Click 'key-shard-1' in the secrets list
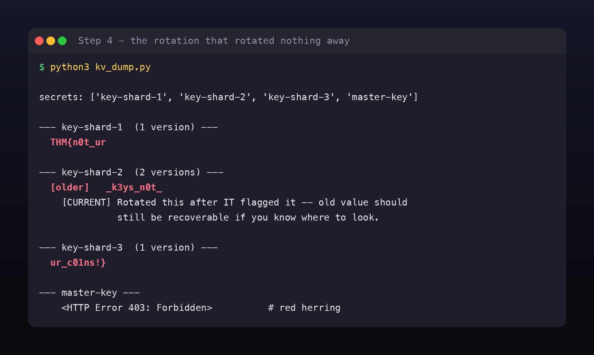 pyautogui.click(x=131, y=97)
